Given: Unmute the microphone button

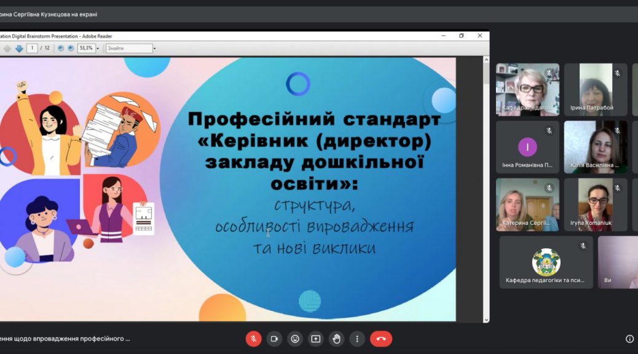Looking at the screenshot, I should click(253, 339).
